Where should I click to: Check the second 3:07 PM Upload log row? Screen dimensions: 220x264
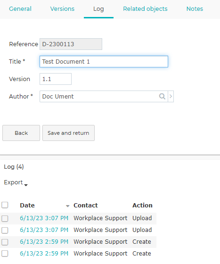[x=5, y=231]
